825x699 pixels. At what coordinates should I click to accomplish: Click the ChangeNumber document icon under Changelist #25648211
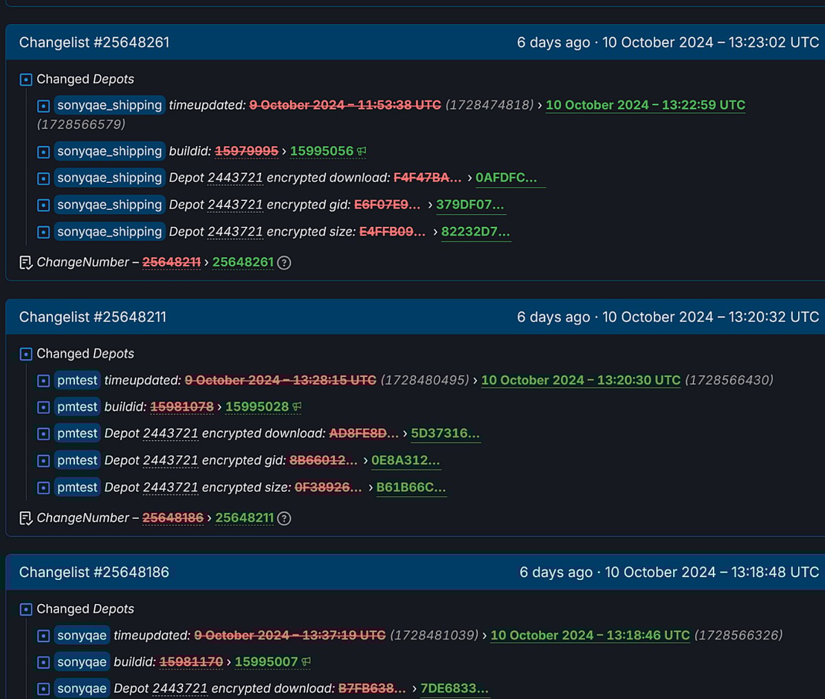click(26, 518)
